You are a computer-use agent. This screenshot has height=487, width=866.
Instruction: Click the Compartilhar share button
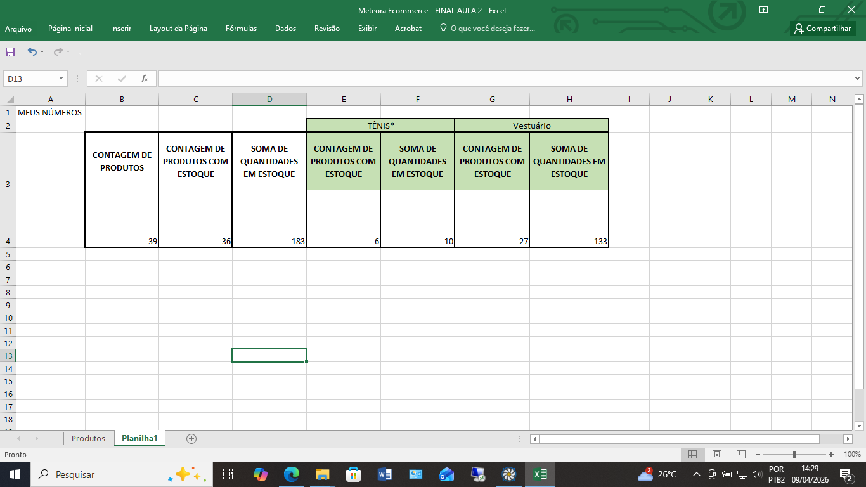click(823, 29)
